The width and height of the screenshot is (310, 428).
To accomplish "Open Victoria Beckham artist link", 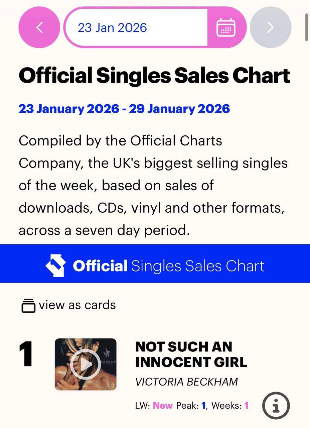I will pyautogui.click(x=186, y=382).
